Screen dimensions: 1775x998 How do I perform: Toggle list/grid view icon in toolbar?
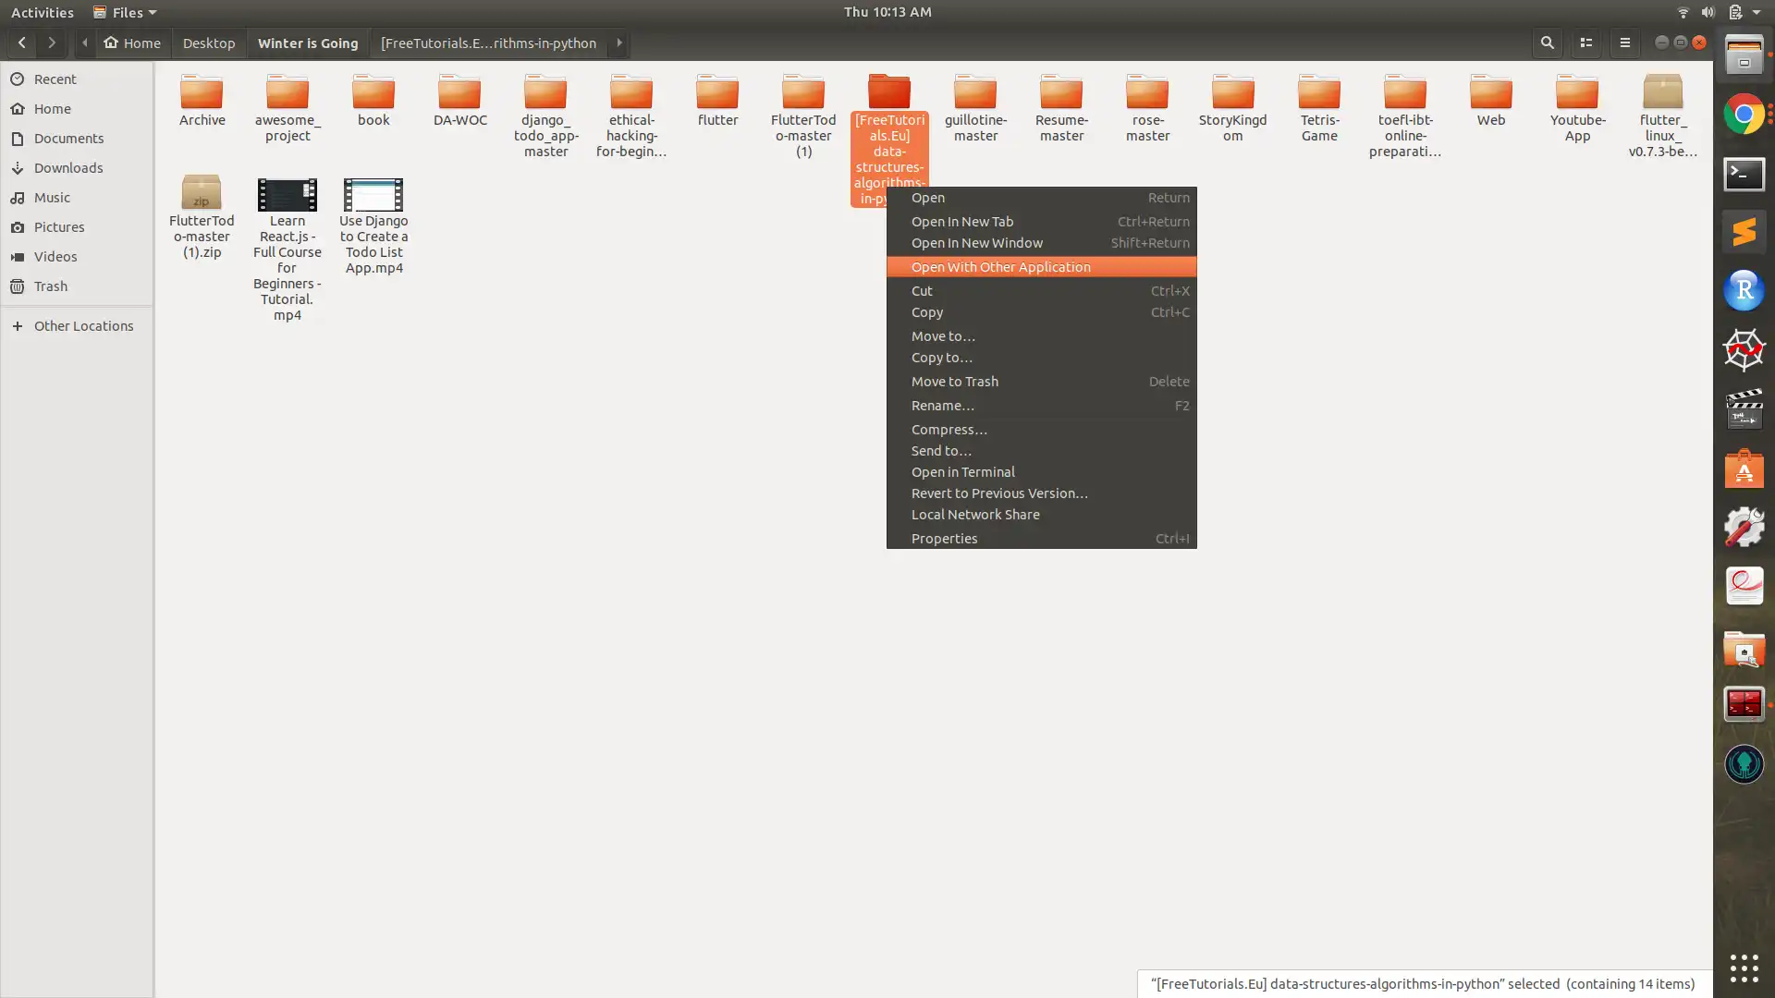tap(1585, 43)
